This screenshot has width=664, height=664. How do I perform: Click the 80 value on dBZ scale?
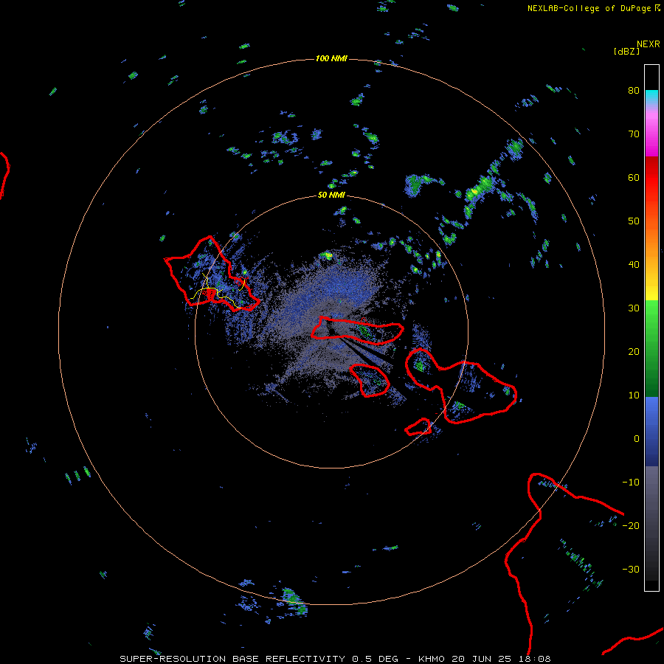coord(634,91)
